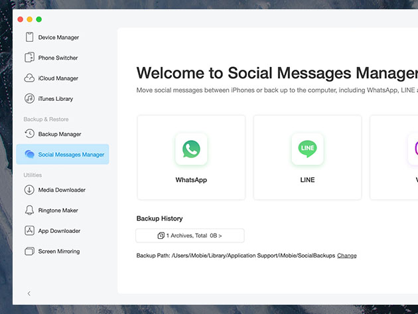Collapse the sidebar with the back chevron

[29, 293]
